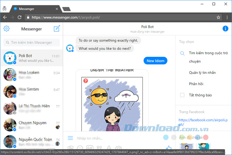Select Quản lý tin nhắn option
The image size is (232, 155).
pos(202,73)
